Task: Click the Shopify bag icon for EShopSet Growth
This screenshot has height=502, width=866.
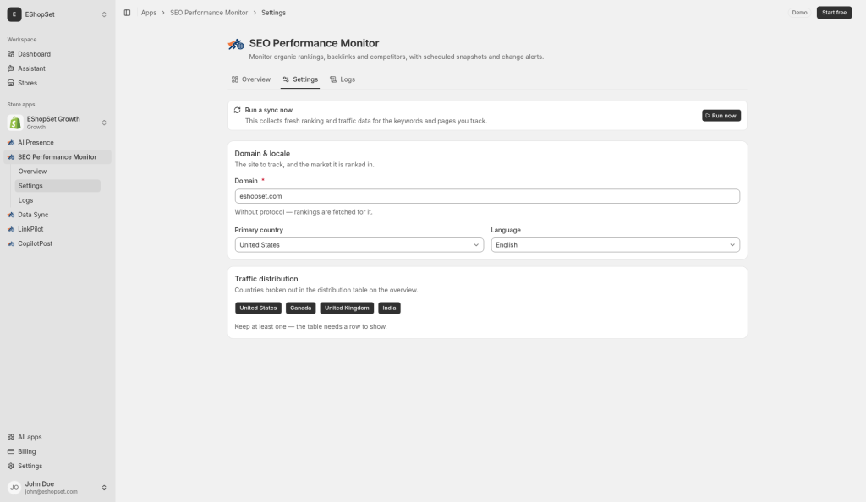Action: [x=15, y=123]
